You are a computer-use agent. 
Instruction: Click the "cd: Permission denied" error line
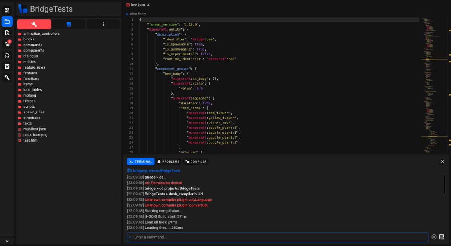(163, 183)
